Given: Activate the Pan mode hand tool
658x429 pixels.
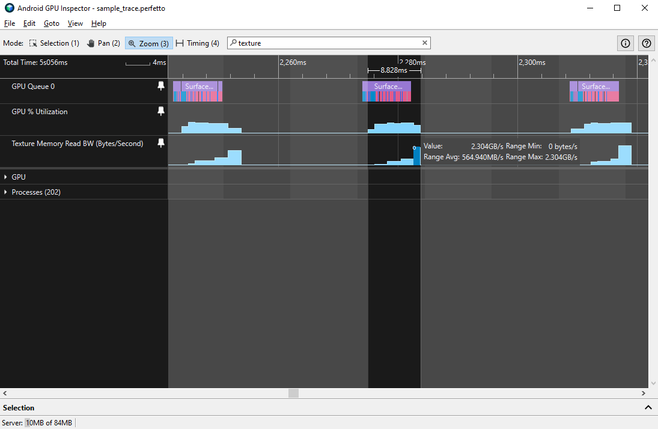Looking at the screenshot, I should [x=103, y=43].
